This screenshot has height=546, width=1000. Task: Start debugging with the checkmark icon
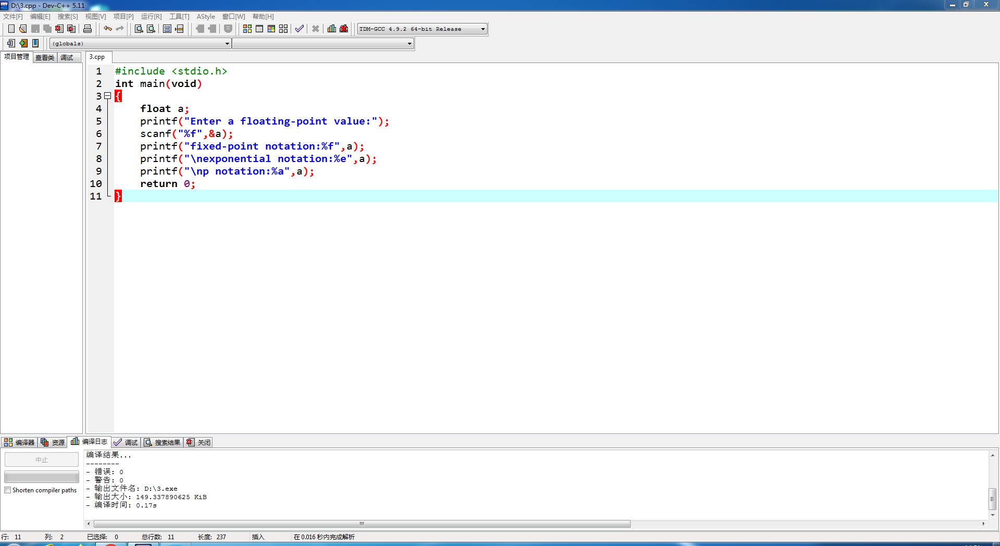pyautogui.click(x=299, y=29)
